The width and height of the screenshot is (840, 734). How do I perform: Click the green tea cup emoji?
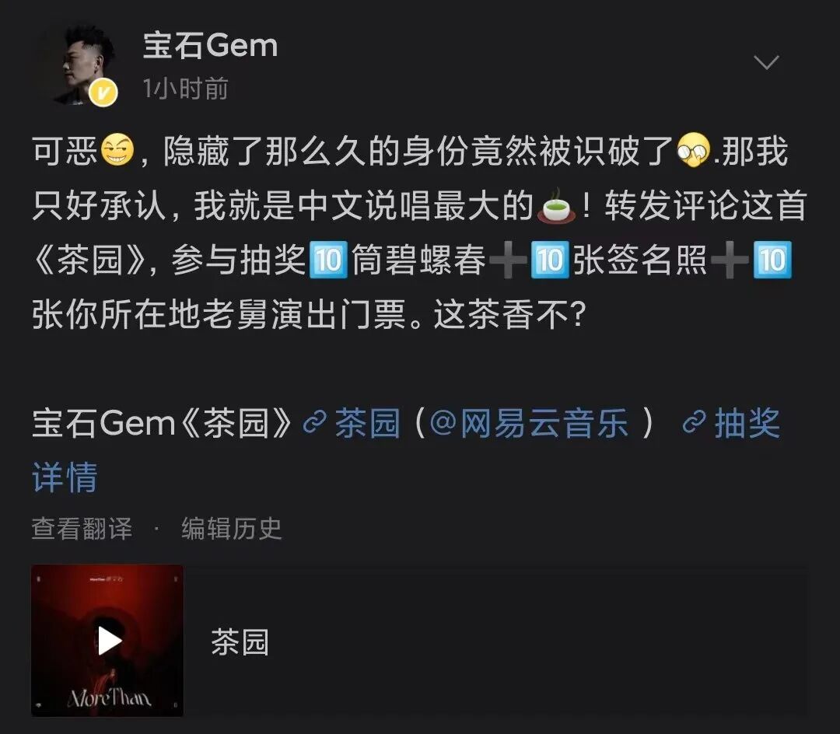pyautogui.click(x=558, y=205)
